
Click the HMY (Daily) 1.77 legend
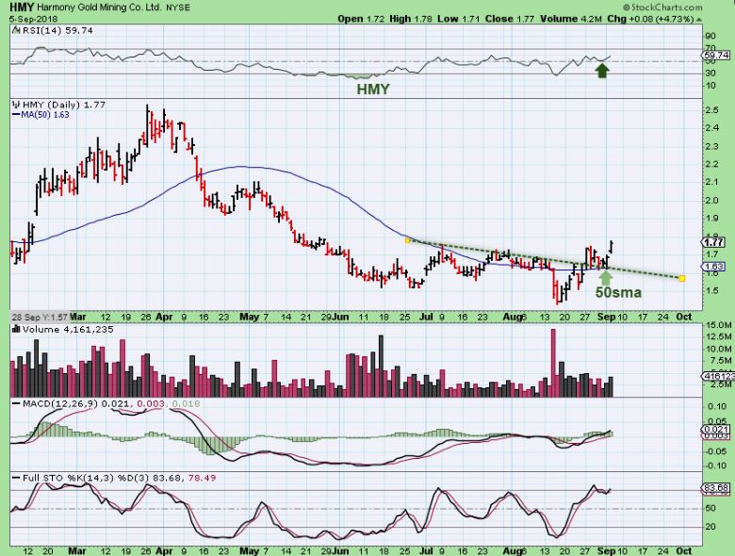64,105
